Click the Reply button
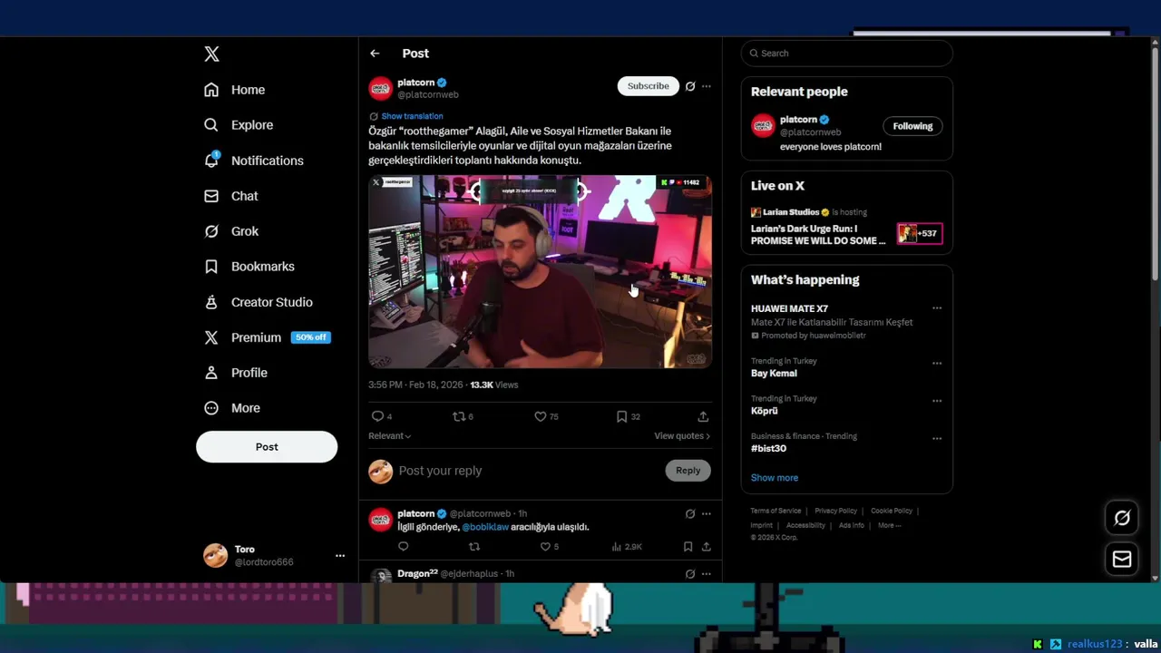 (688, 471)
